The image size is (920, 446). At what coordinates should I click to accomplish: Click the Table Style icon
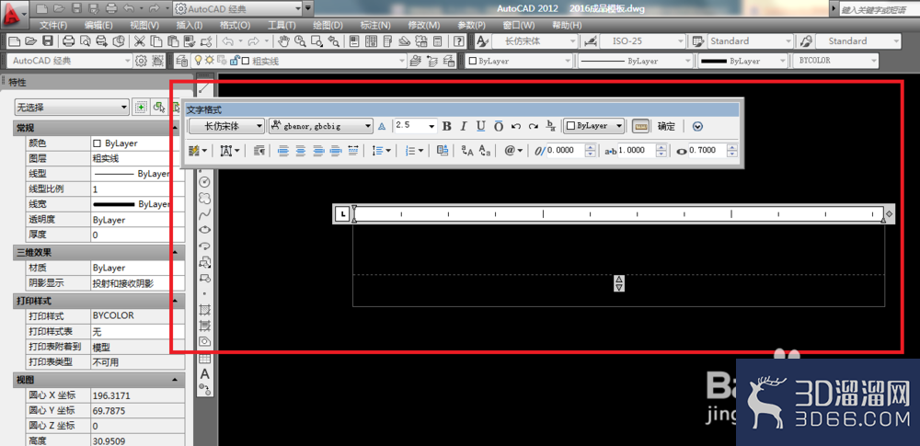pos(698,41)
